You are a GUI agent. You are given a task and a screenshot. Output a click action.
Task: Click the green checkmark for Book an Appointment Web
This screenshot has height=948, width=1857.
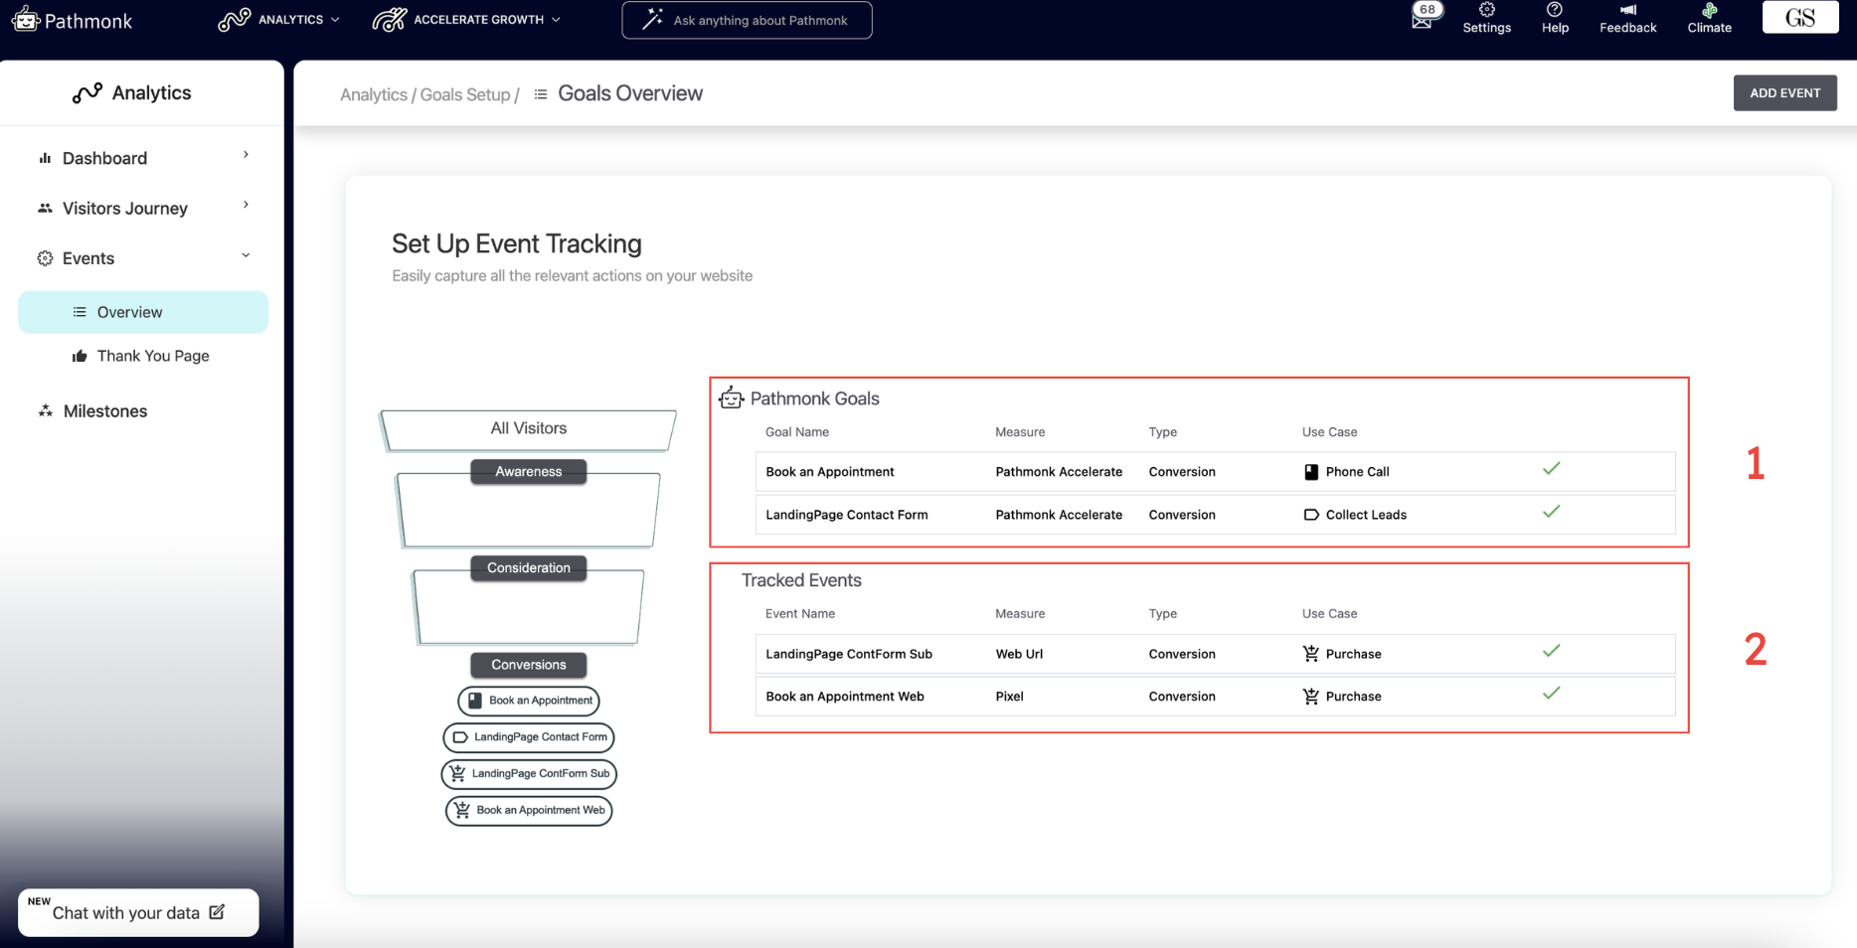pyautogui.click(x=1551, y=694)
